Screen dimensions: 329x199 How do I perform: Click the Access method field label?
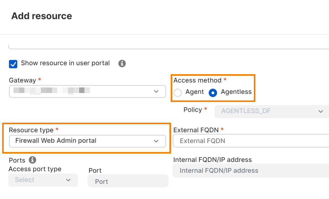pos(197,81)
